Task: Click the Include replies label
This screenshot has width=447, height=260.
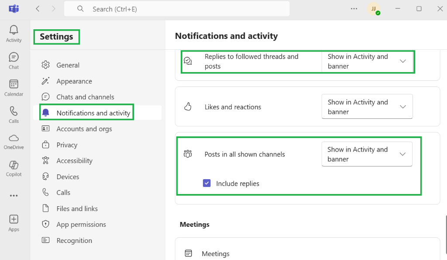Action: pyautogui.click(x=237, y=183)
